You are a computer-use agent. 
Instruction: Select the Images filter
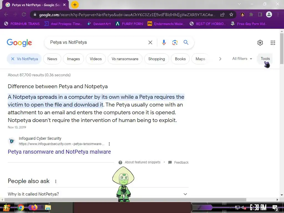coord(73,59)
